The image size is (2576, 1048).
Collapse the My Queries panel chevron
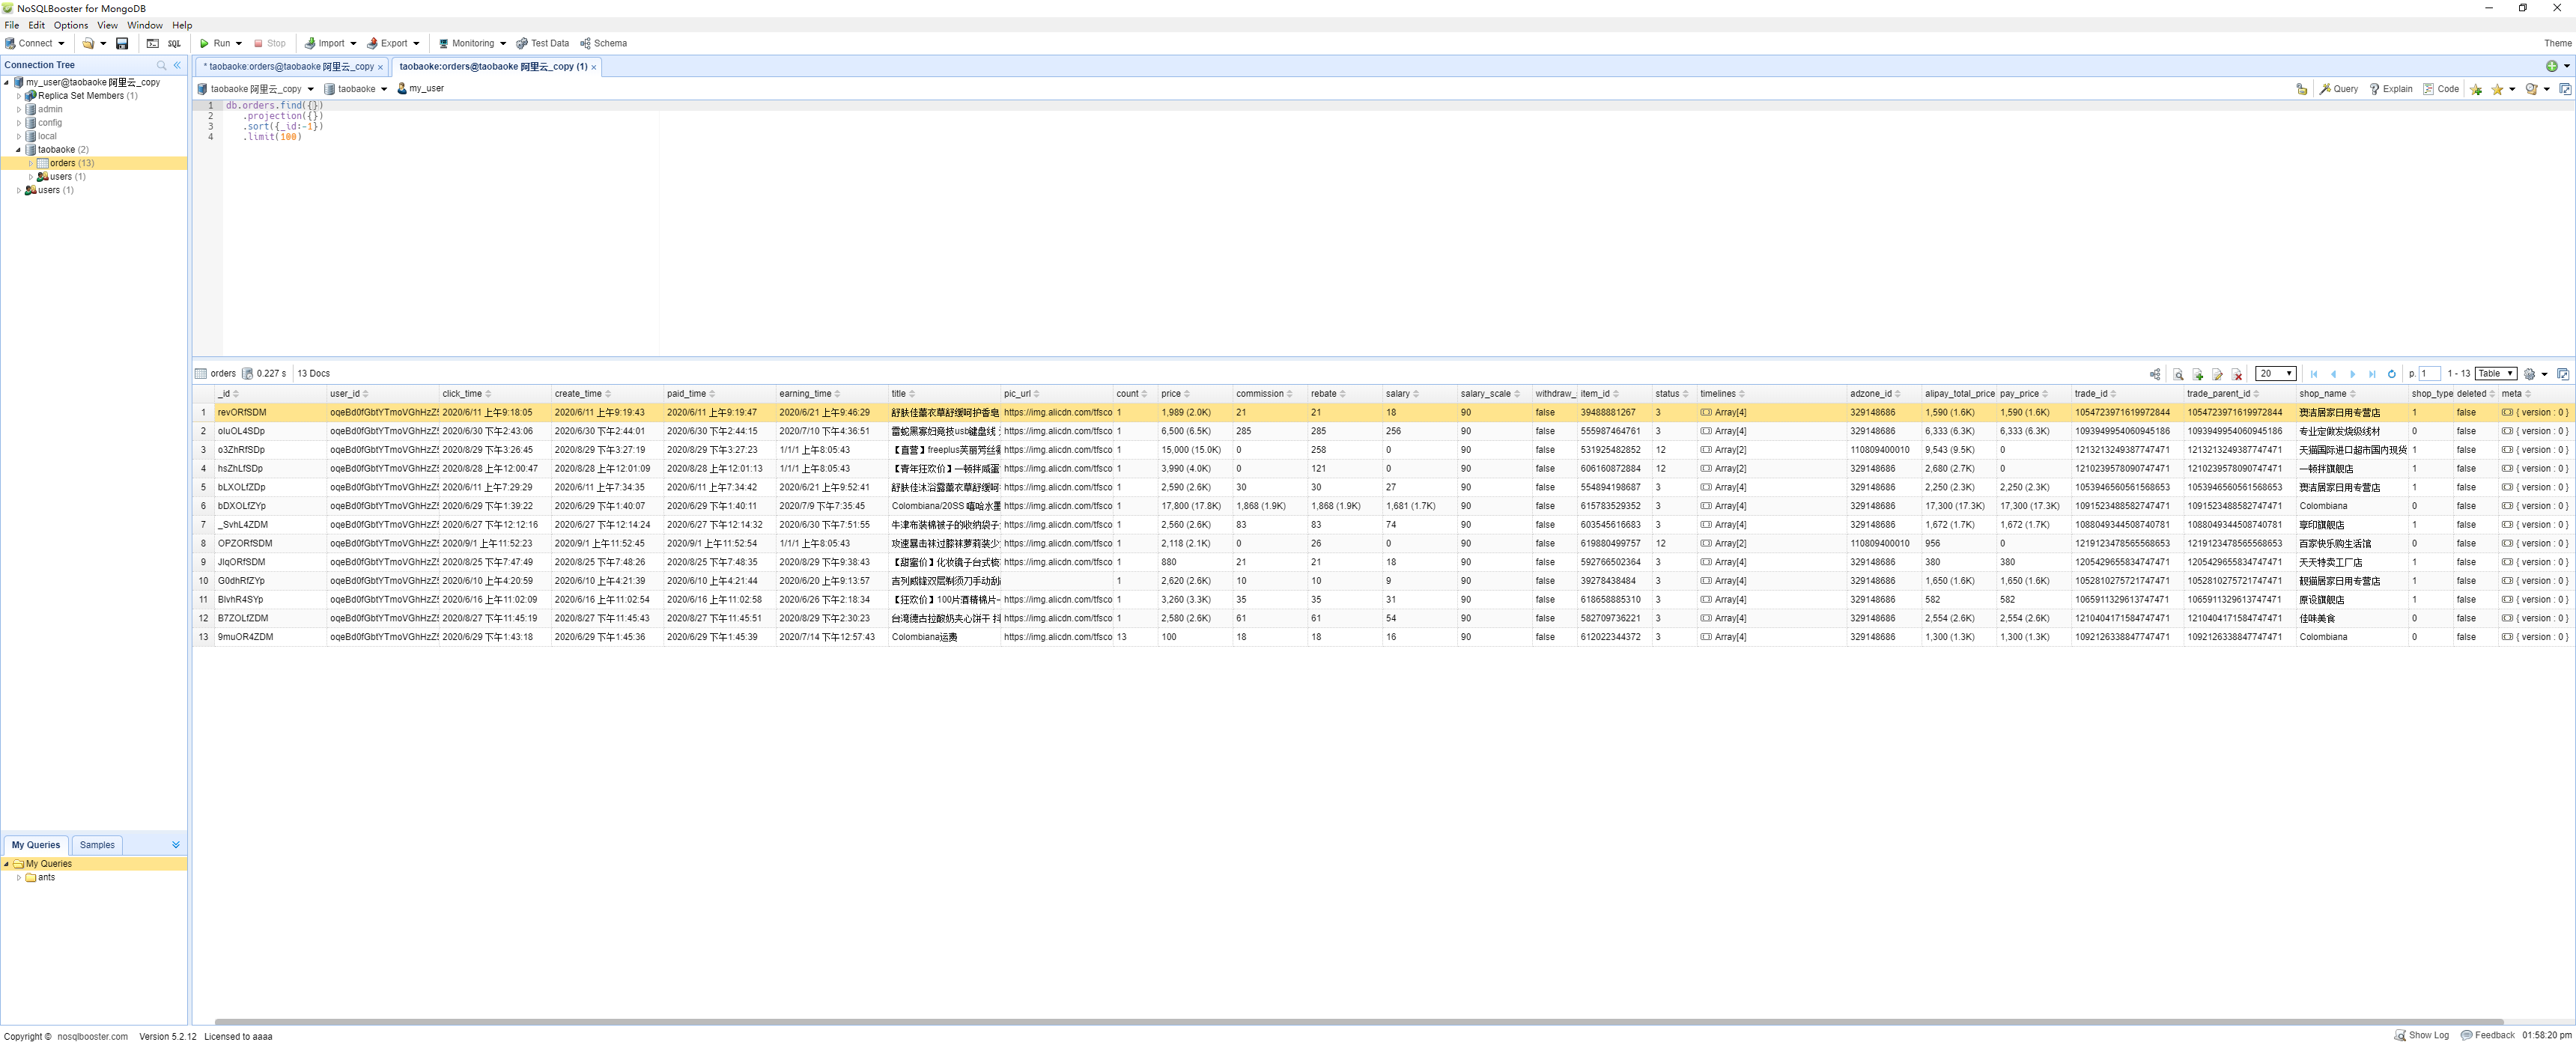pyautogui.click(x=176, y=845)
